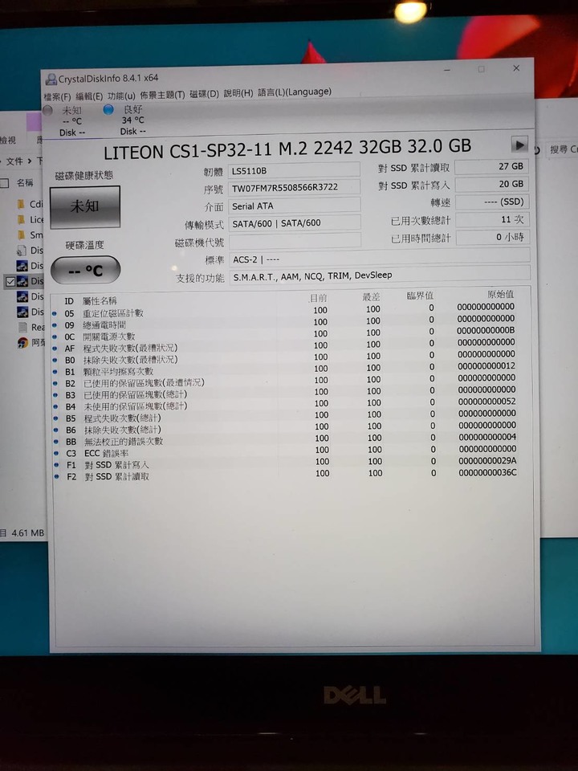
Task: Click status dot of row C3
Action: tap(56, 454)
